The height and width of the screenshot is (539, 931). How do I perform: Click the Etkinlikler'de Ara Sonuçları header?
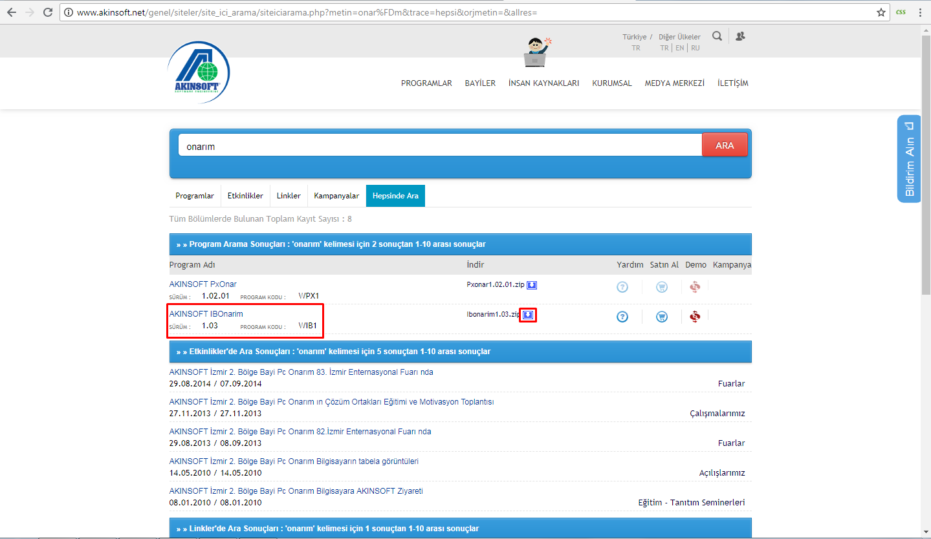pos(461,352)
